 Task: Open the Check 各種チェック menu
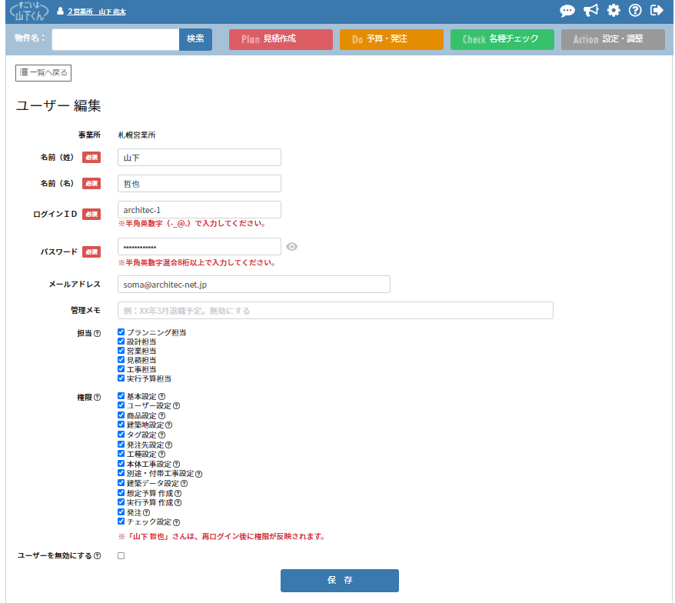click(x=502, y=39)
